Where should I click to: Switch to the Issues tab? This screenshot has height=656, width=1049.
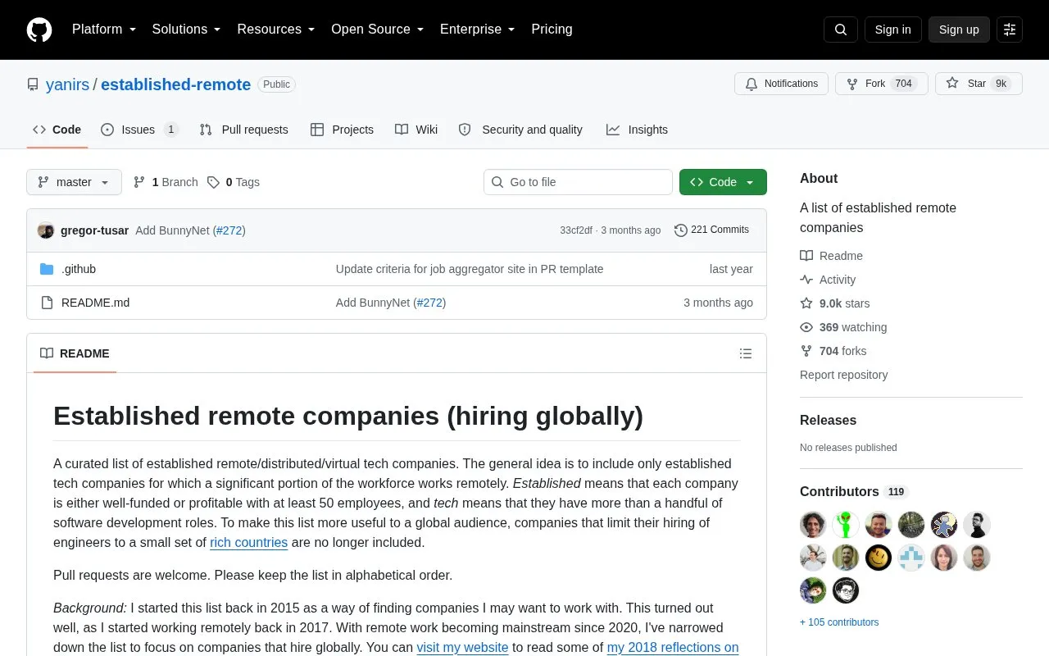coord(139,130)
